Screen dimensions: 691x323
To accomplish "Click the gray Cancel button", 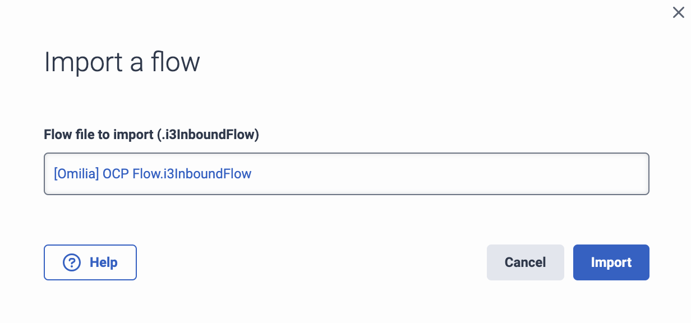I will 525,262.
